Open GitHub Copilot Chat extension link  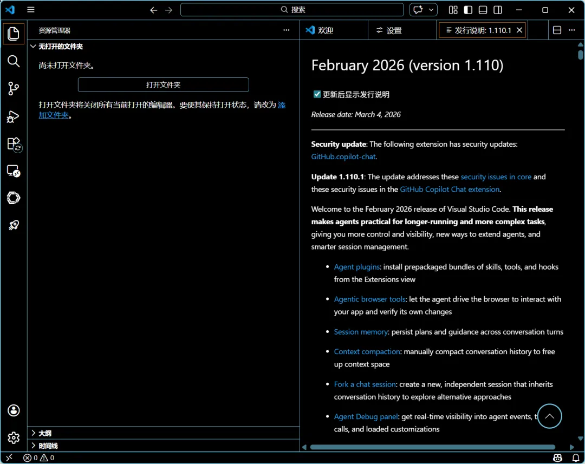click(x=450, y=189)
